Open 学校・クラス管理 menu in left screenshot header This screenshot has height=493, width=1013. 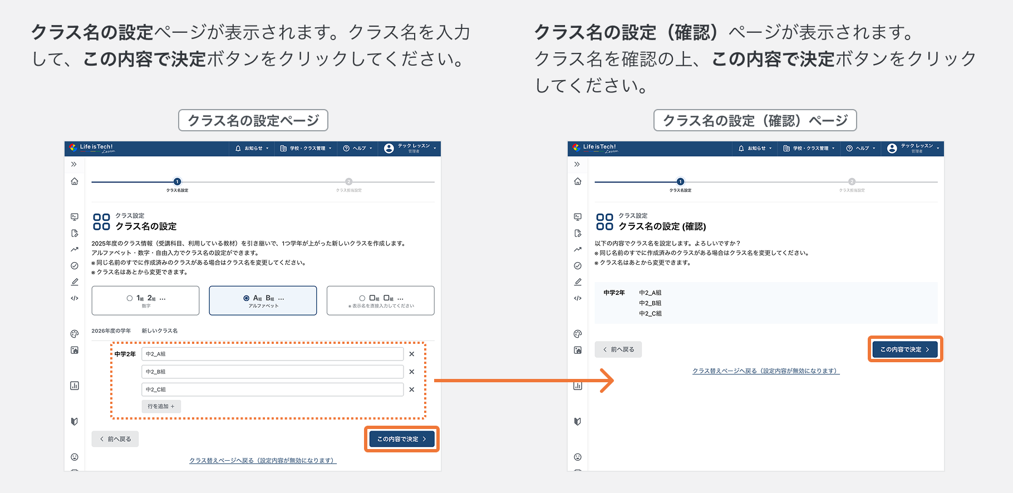click(306, 149)
